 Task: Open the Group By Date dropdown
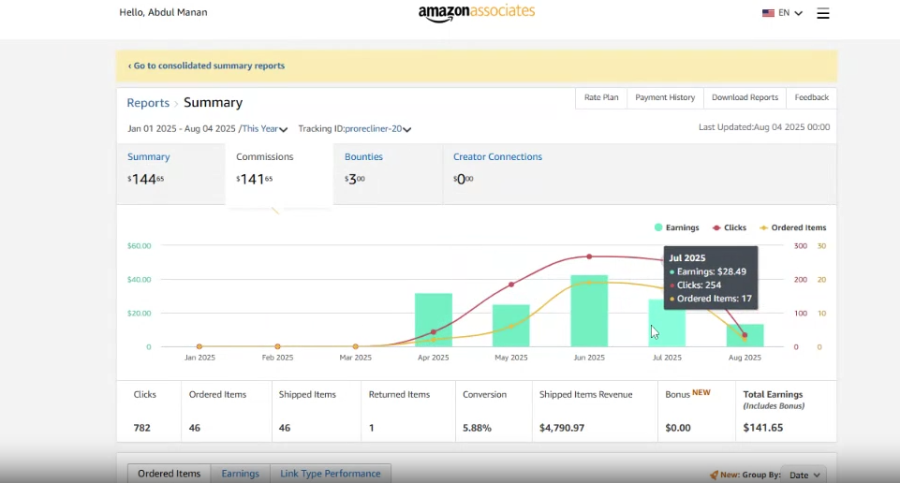click(804, 475)
